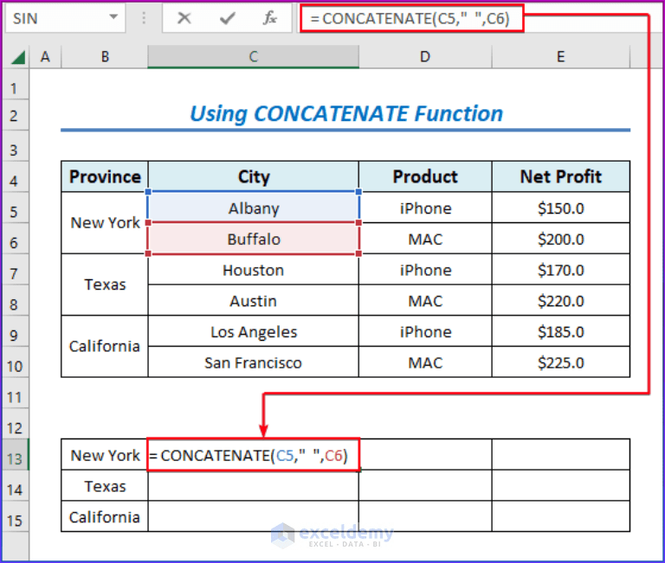The height and width of the screenshot is (563, 665).
Task: Click the Albany cell
Action: pyautogui.click(x=253, y=208)
